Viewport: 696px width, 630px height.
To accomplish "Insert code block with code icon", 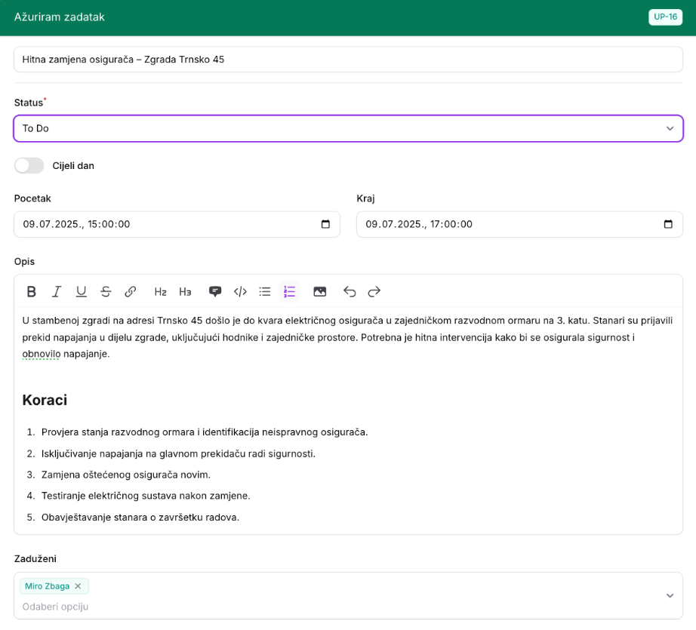I will point(240,291).
